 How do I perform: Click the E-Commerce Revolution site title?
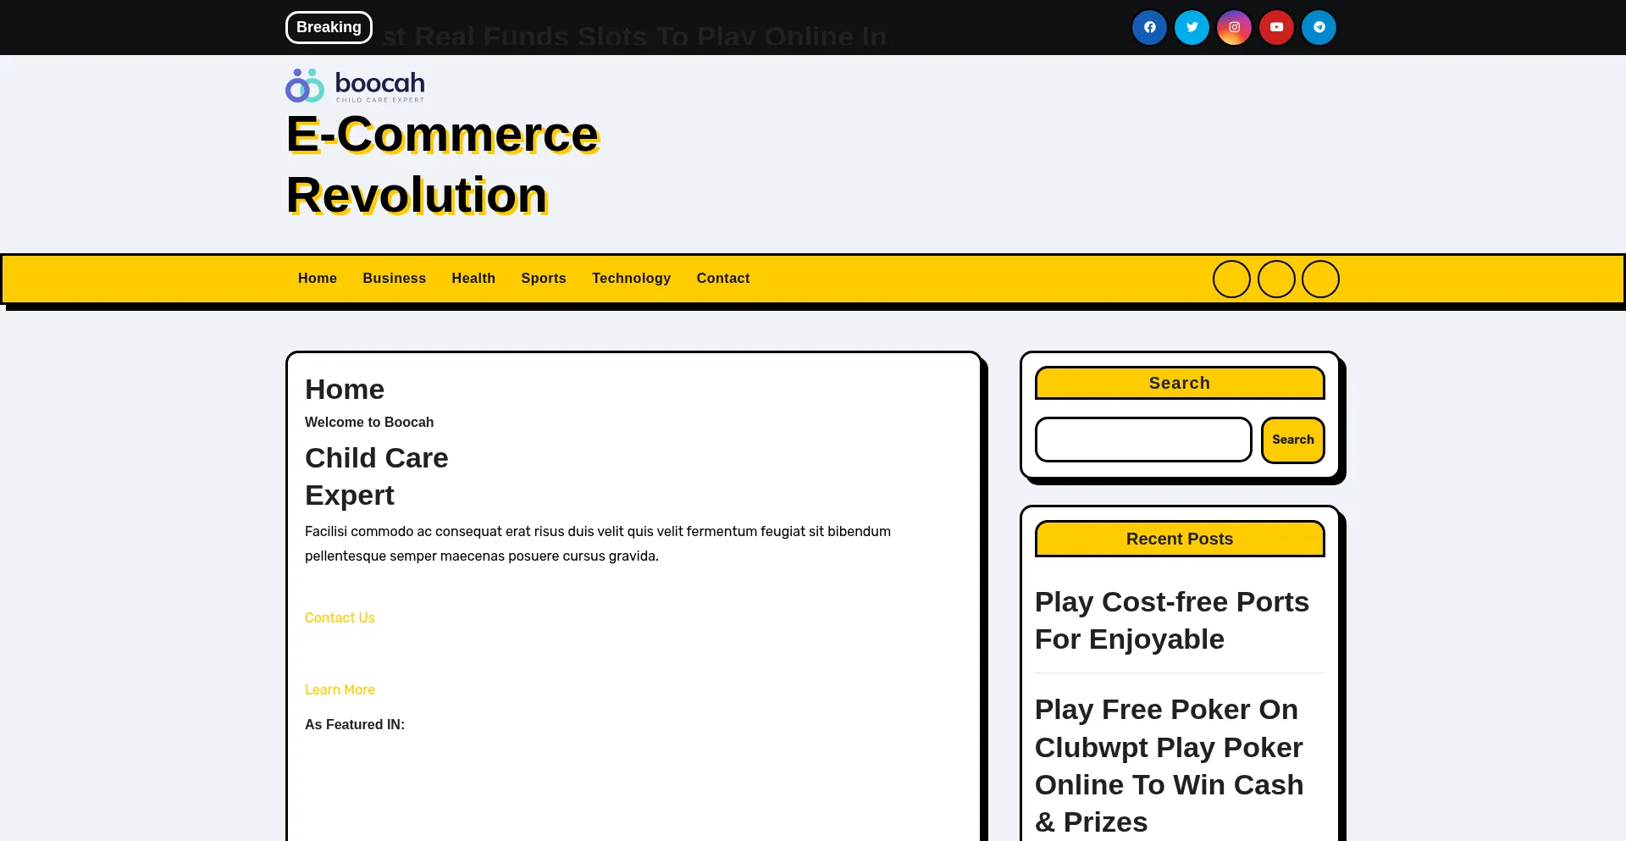click(x=442, y=164)
